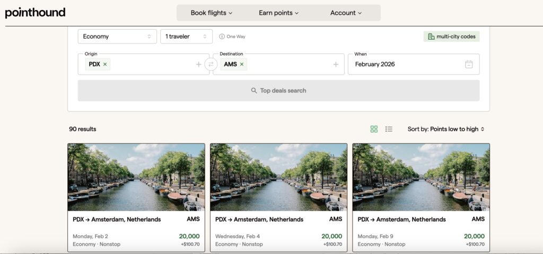Image resolution: width=543 pixels, height=254 pixels.
Task: Switch to grid view of results
Action: [374, 129]
